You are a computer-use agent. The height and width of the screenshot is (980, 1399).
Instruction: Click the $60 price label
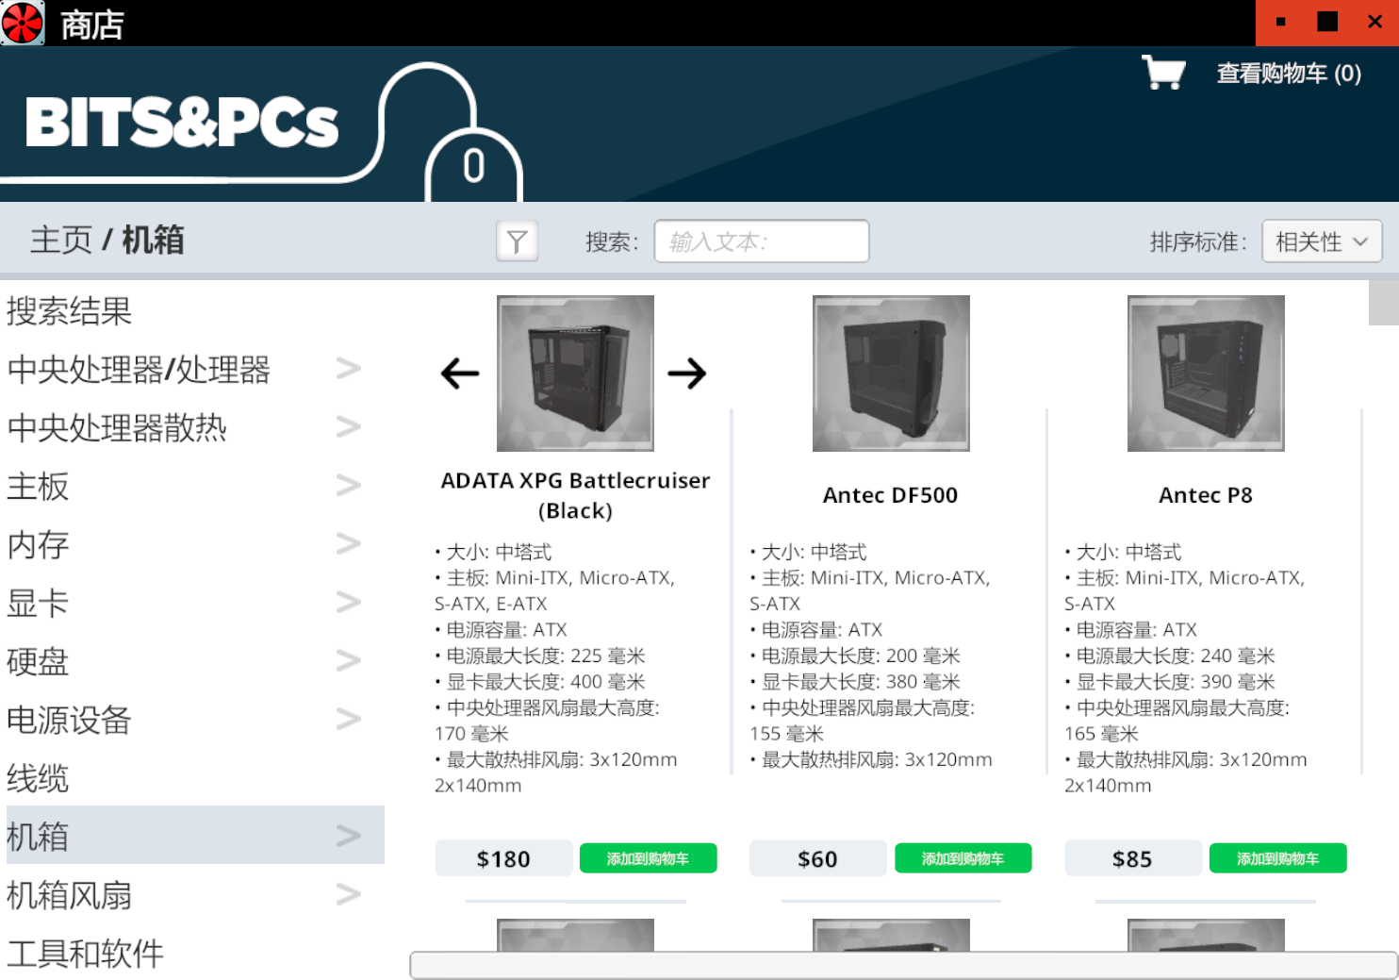coord(817,858)
